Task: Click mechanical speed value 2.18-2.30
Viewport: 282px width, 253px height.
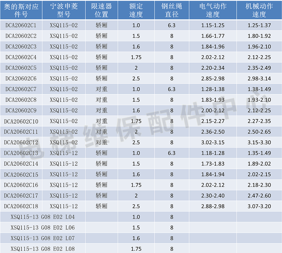Action: point(259,185)
